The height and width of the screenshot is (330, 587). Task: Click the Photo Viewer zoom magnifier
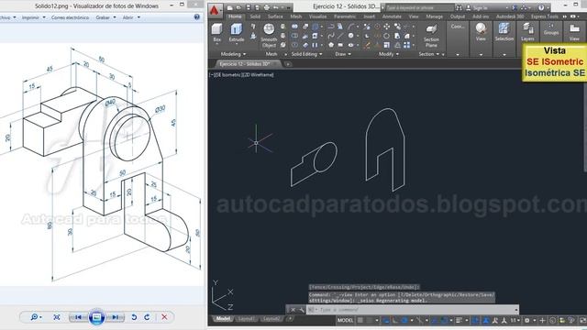[34, 317]
